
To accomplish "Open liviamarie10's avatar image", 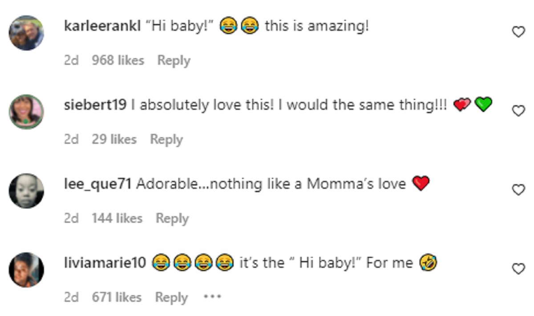I will tap(27, 269).
